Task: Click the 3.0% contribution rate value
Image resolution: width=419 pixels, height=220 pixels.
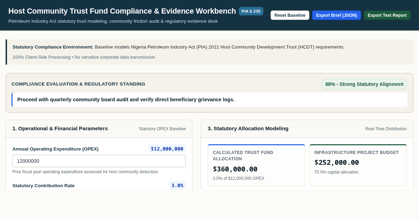Action: click(x=177, y=185)
